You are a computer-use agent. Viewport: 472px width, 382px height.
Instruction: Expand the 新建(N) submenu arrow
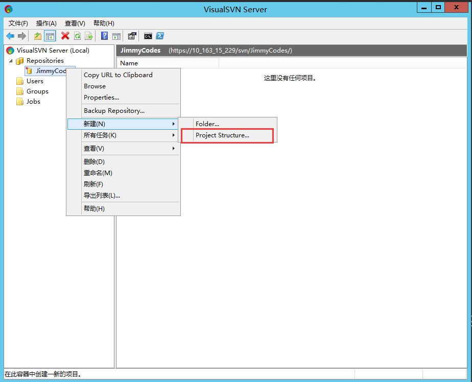(173, 124)
